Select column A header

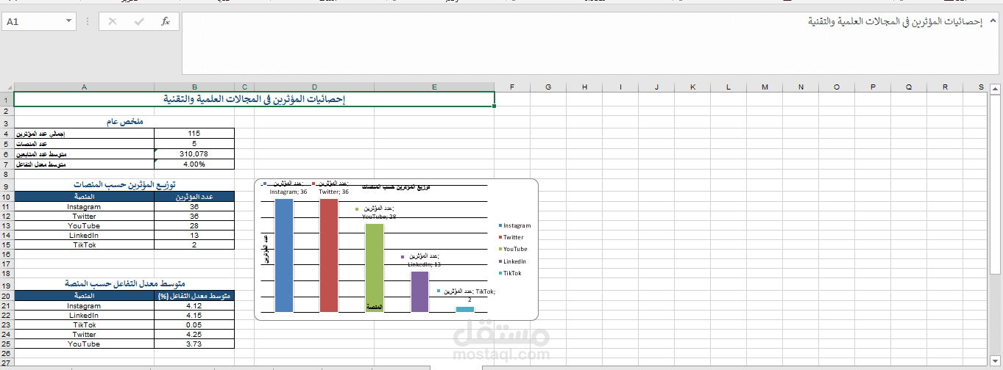coord(84,87)
